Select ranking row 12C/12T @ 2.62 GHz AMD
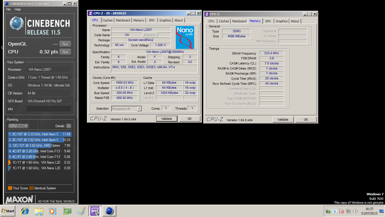Image resolution: width=385 pixels, height=217 pixels. tap(40, 146)
